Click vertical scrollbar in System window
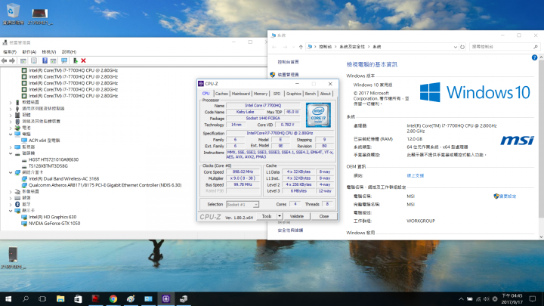544x306 pixels. click(541, 139)
